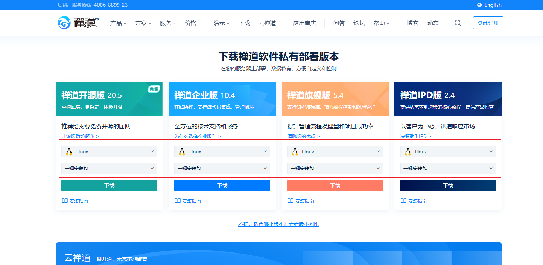Click the 禅道IPD版 2.4 card header
543x265 pixels.
click(x=448, y=99)
